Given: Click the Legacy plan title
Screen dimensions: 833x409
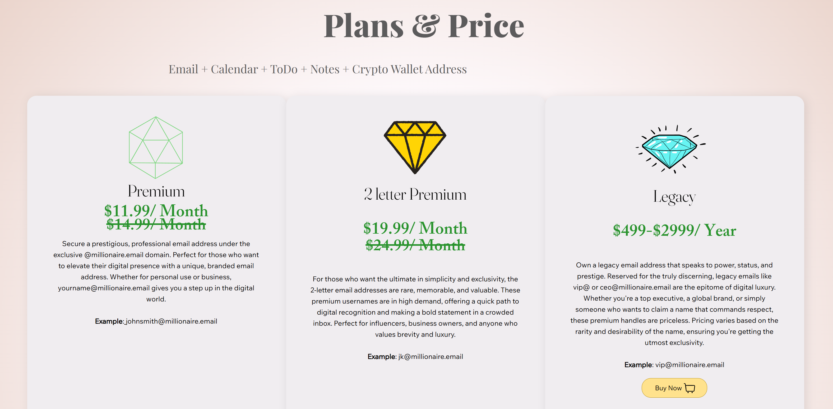Looking at the screenshot, I should (x=674, y=197).
